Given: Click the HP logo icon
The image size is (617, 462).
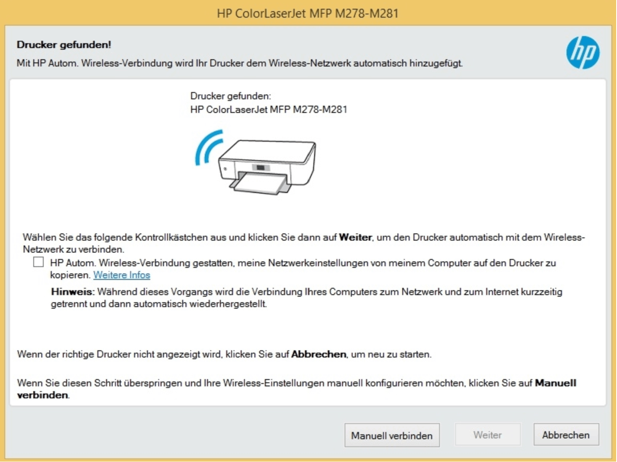Looking at the screenshot, I should click(x=583, y=52).
